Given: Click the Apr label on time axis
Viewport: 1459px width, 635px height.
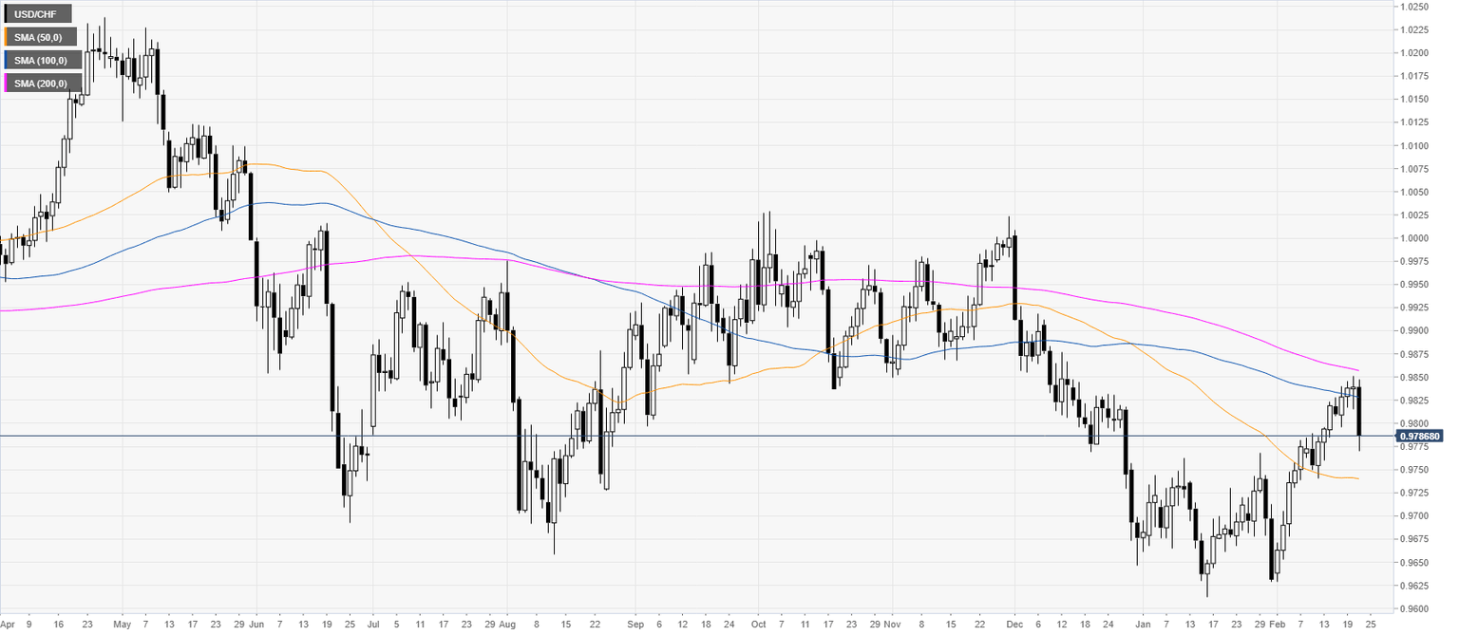Looking at the screenshot, I should coord(7,626).
